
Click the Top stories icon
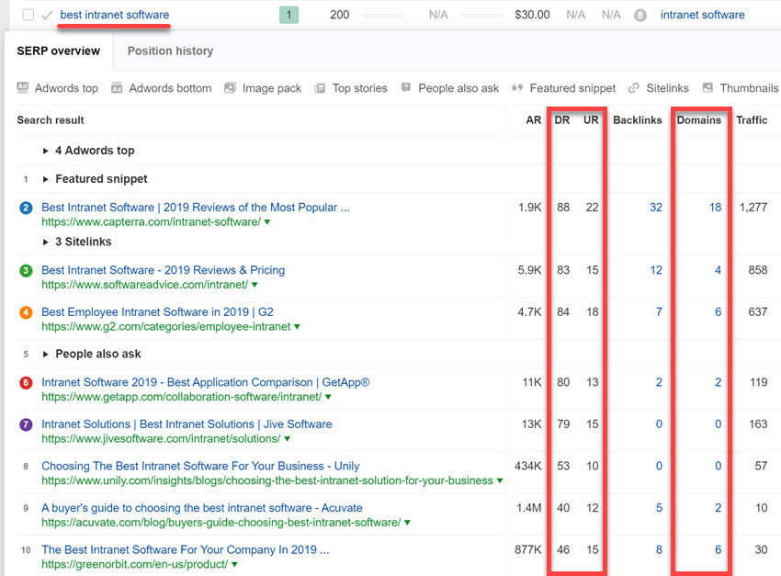pyautogui.click(x=320, y=88)
